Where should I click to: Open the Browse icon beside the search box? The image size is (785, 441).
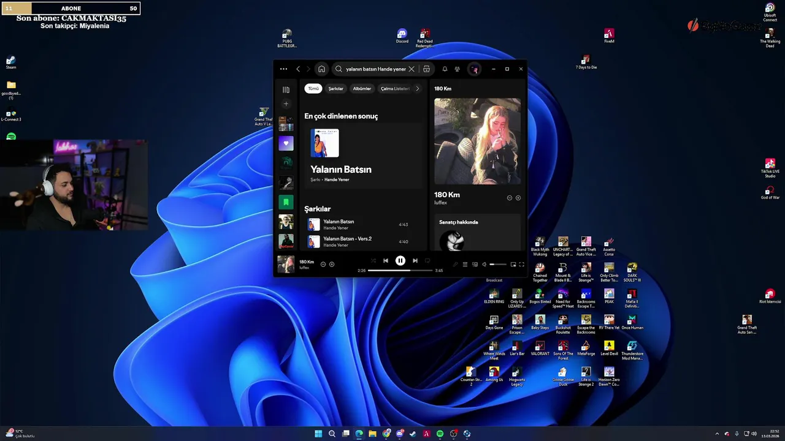coord(426,69)
